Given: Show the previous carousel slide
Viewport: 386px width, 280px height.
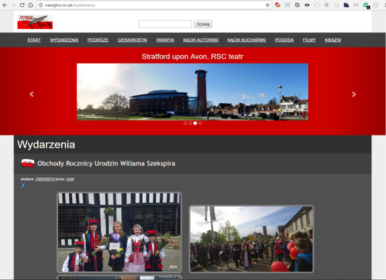Looking at the screenshot, I should (31, 94).
